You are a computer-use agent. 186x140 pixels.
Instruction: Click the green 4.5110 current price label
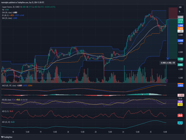point(180,21)
